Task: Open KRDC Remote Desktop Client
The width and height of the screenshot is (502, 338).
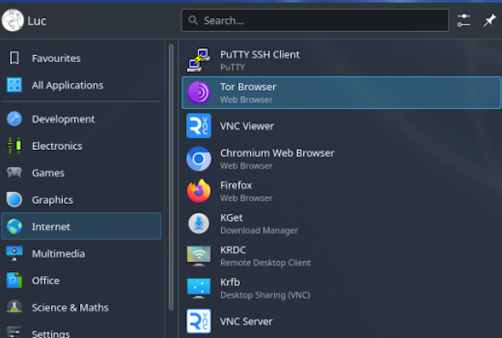Action: tap(341, 256)
